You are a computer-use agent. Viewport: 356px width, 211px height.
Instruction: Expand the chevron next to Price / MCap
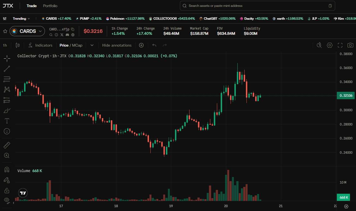click(x=92, y=45)
